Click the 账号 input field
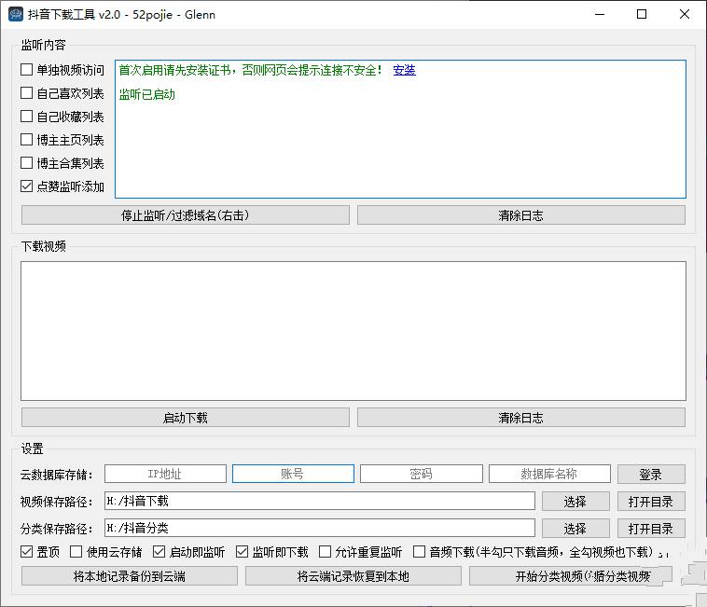Image resolution: width=707 pixels, height=607 pixels. coord(293,474)
